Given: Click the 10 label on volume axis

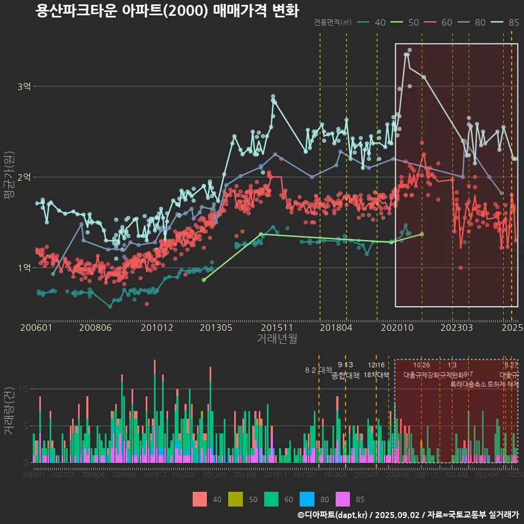Looking at the screenshot, I should pyautogui.click(x=23, y=389).
